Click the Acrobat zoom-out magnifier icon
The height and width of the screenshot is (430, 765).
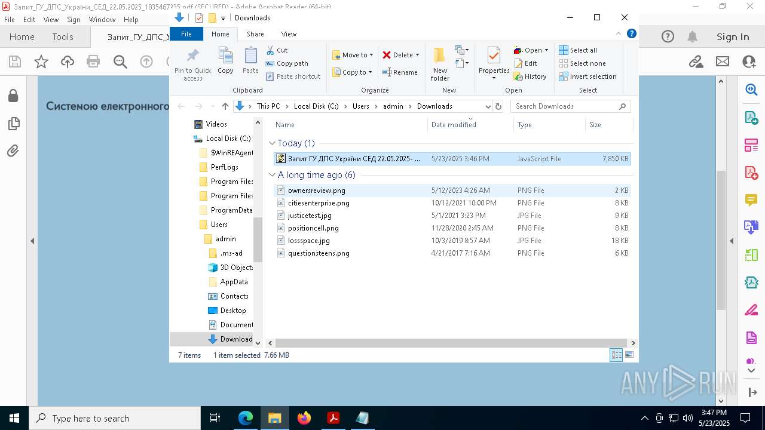coord(120,62)
